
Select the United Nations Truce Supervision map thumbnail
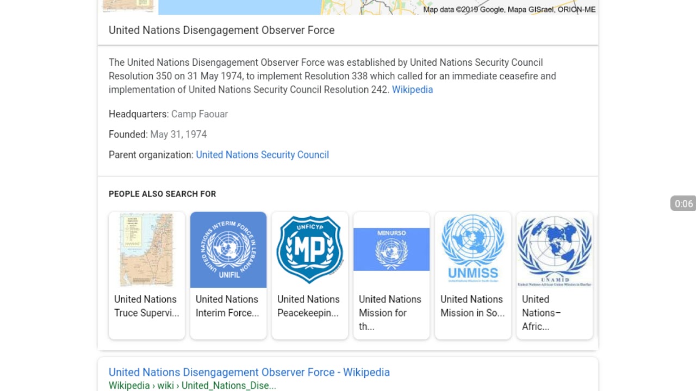pyautogui.click(x=147, y=250)
